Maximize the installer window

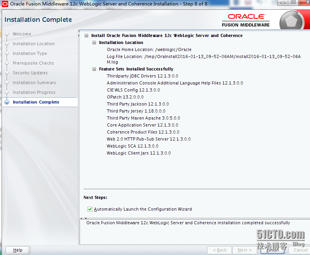click(x=293, y=2)
